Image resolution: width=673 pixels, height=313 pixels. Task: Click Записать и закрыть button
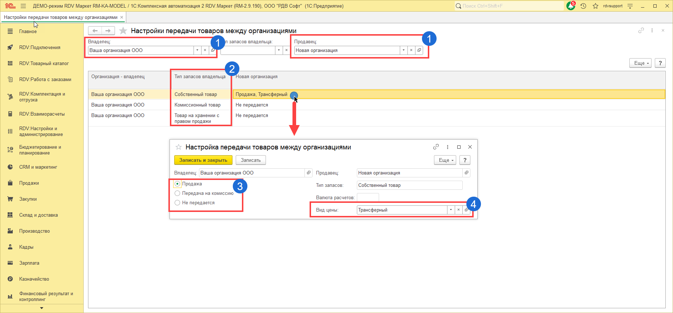point(203,160)
